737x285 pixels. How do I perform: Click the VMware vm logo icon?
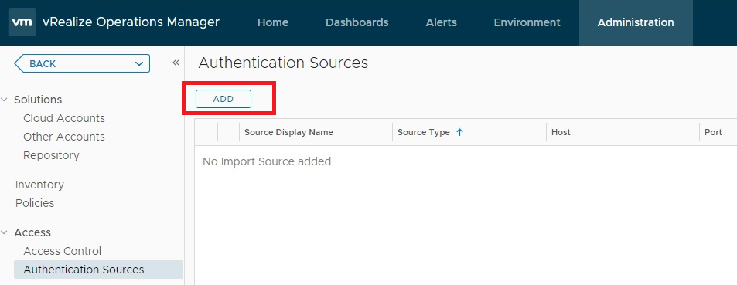[x=22, y=22]
